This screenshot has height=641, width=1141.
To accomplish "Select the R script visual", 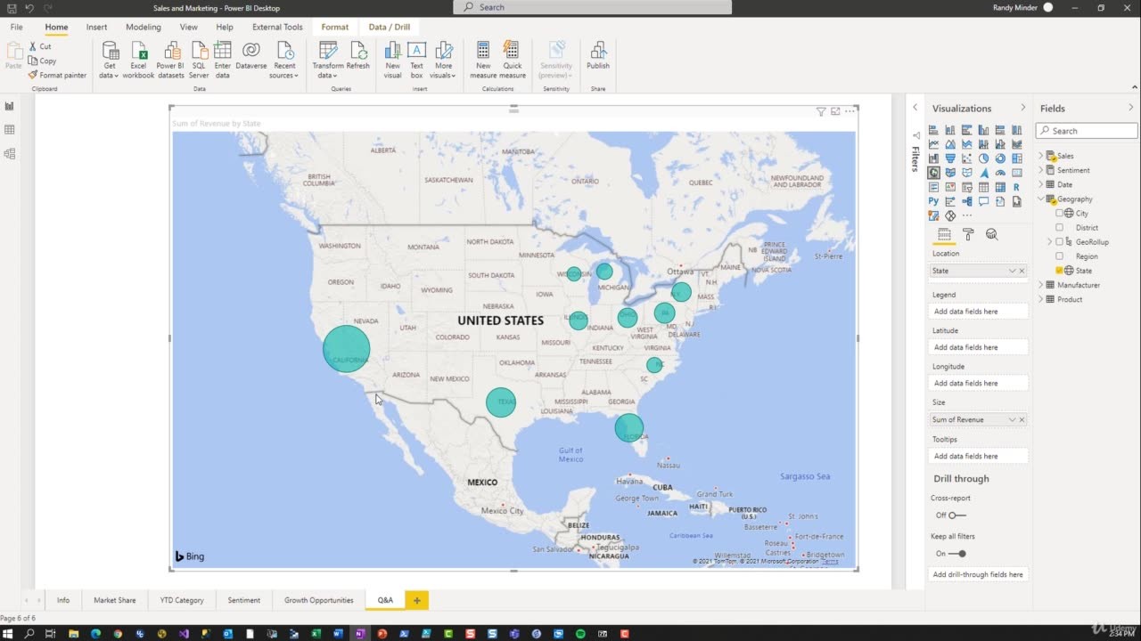I will coord(1016,187).
